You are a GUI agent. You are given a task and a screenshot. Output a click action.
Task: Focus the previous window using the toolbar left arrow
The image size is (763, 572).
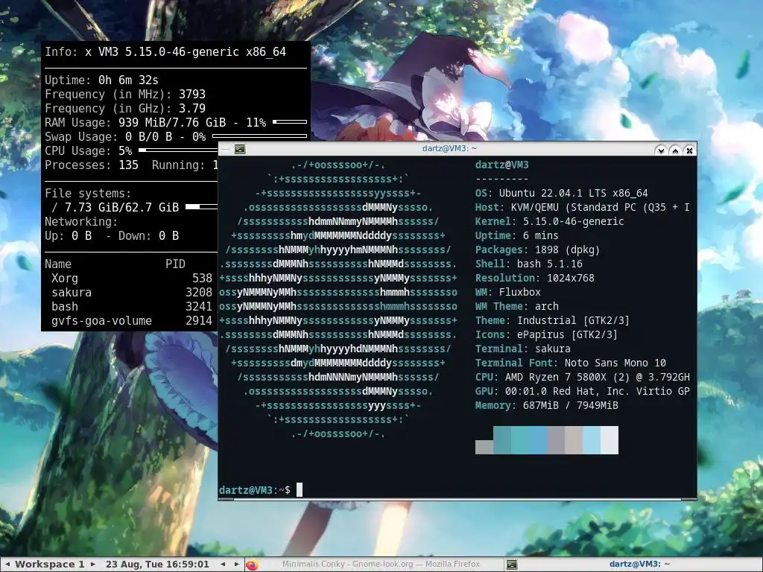coord(223,565)
